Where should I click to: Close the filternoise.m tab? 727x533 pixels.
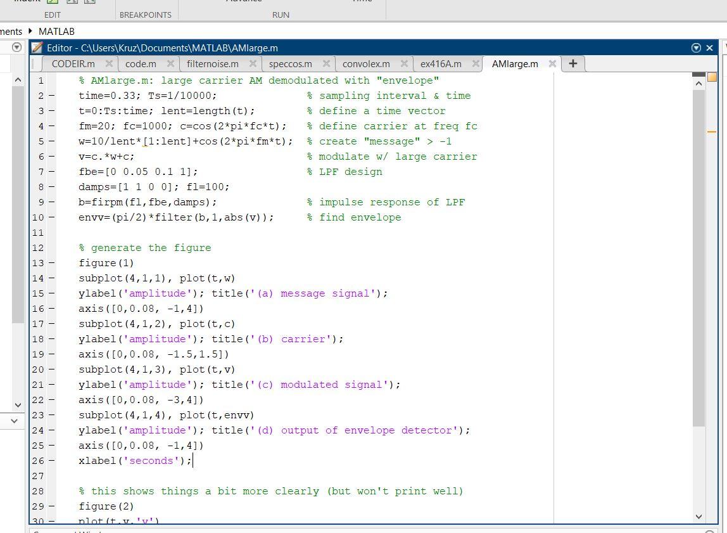[x=253, y=63]
